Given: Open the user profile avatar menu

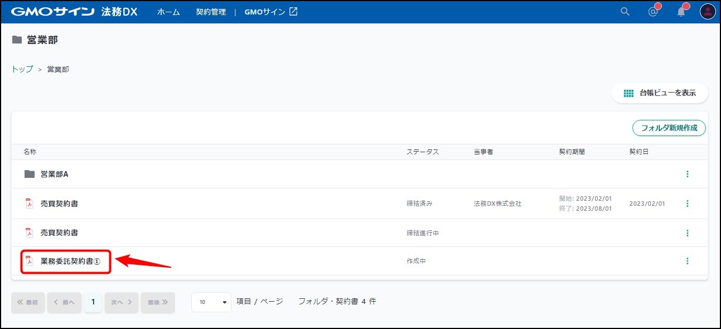Looking at the screenshot, I should 708,12.
